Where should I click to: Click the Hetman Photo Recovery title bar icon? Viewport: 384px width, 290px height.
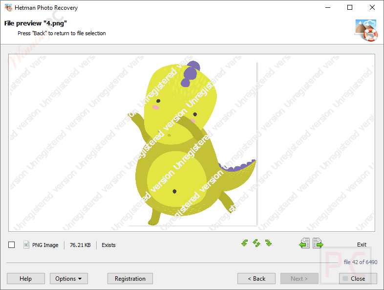click(8, 8)
